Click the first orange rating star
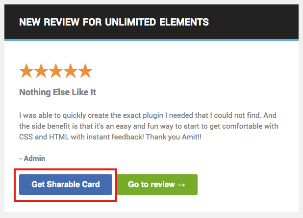The image size is (303, 218). pyautogui.click(x=26, y=71)
